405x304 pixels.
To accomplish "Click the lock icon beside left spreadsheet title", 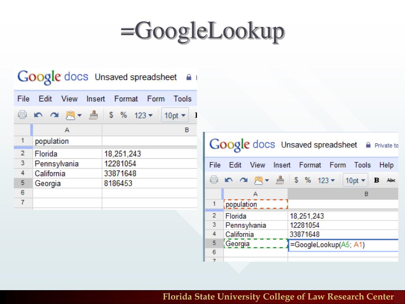I will pyautogui.click(x=189, y=77).
